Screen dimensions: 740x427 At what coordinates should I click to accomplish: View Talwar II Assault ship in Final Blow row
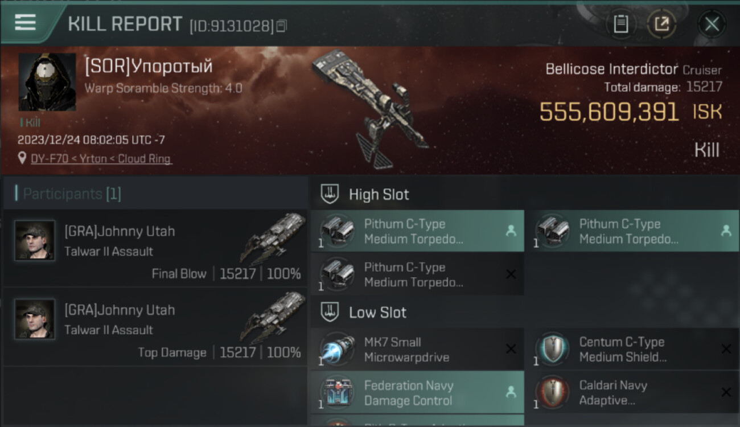(273, 238)
